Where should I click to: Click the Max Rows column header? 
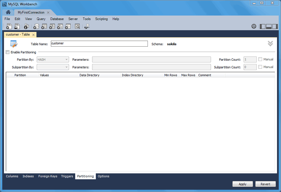(188, 75)
